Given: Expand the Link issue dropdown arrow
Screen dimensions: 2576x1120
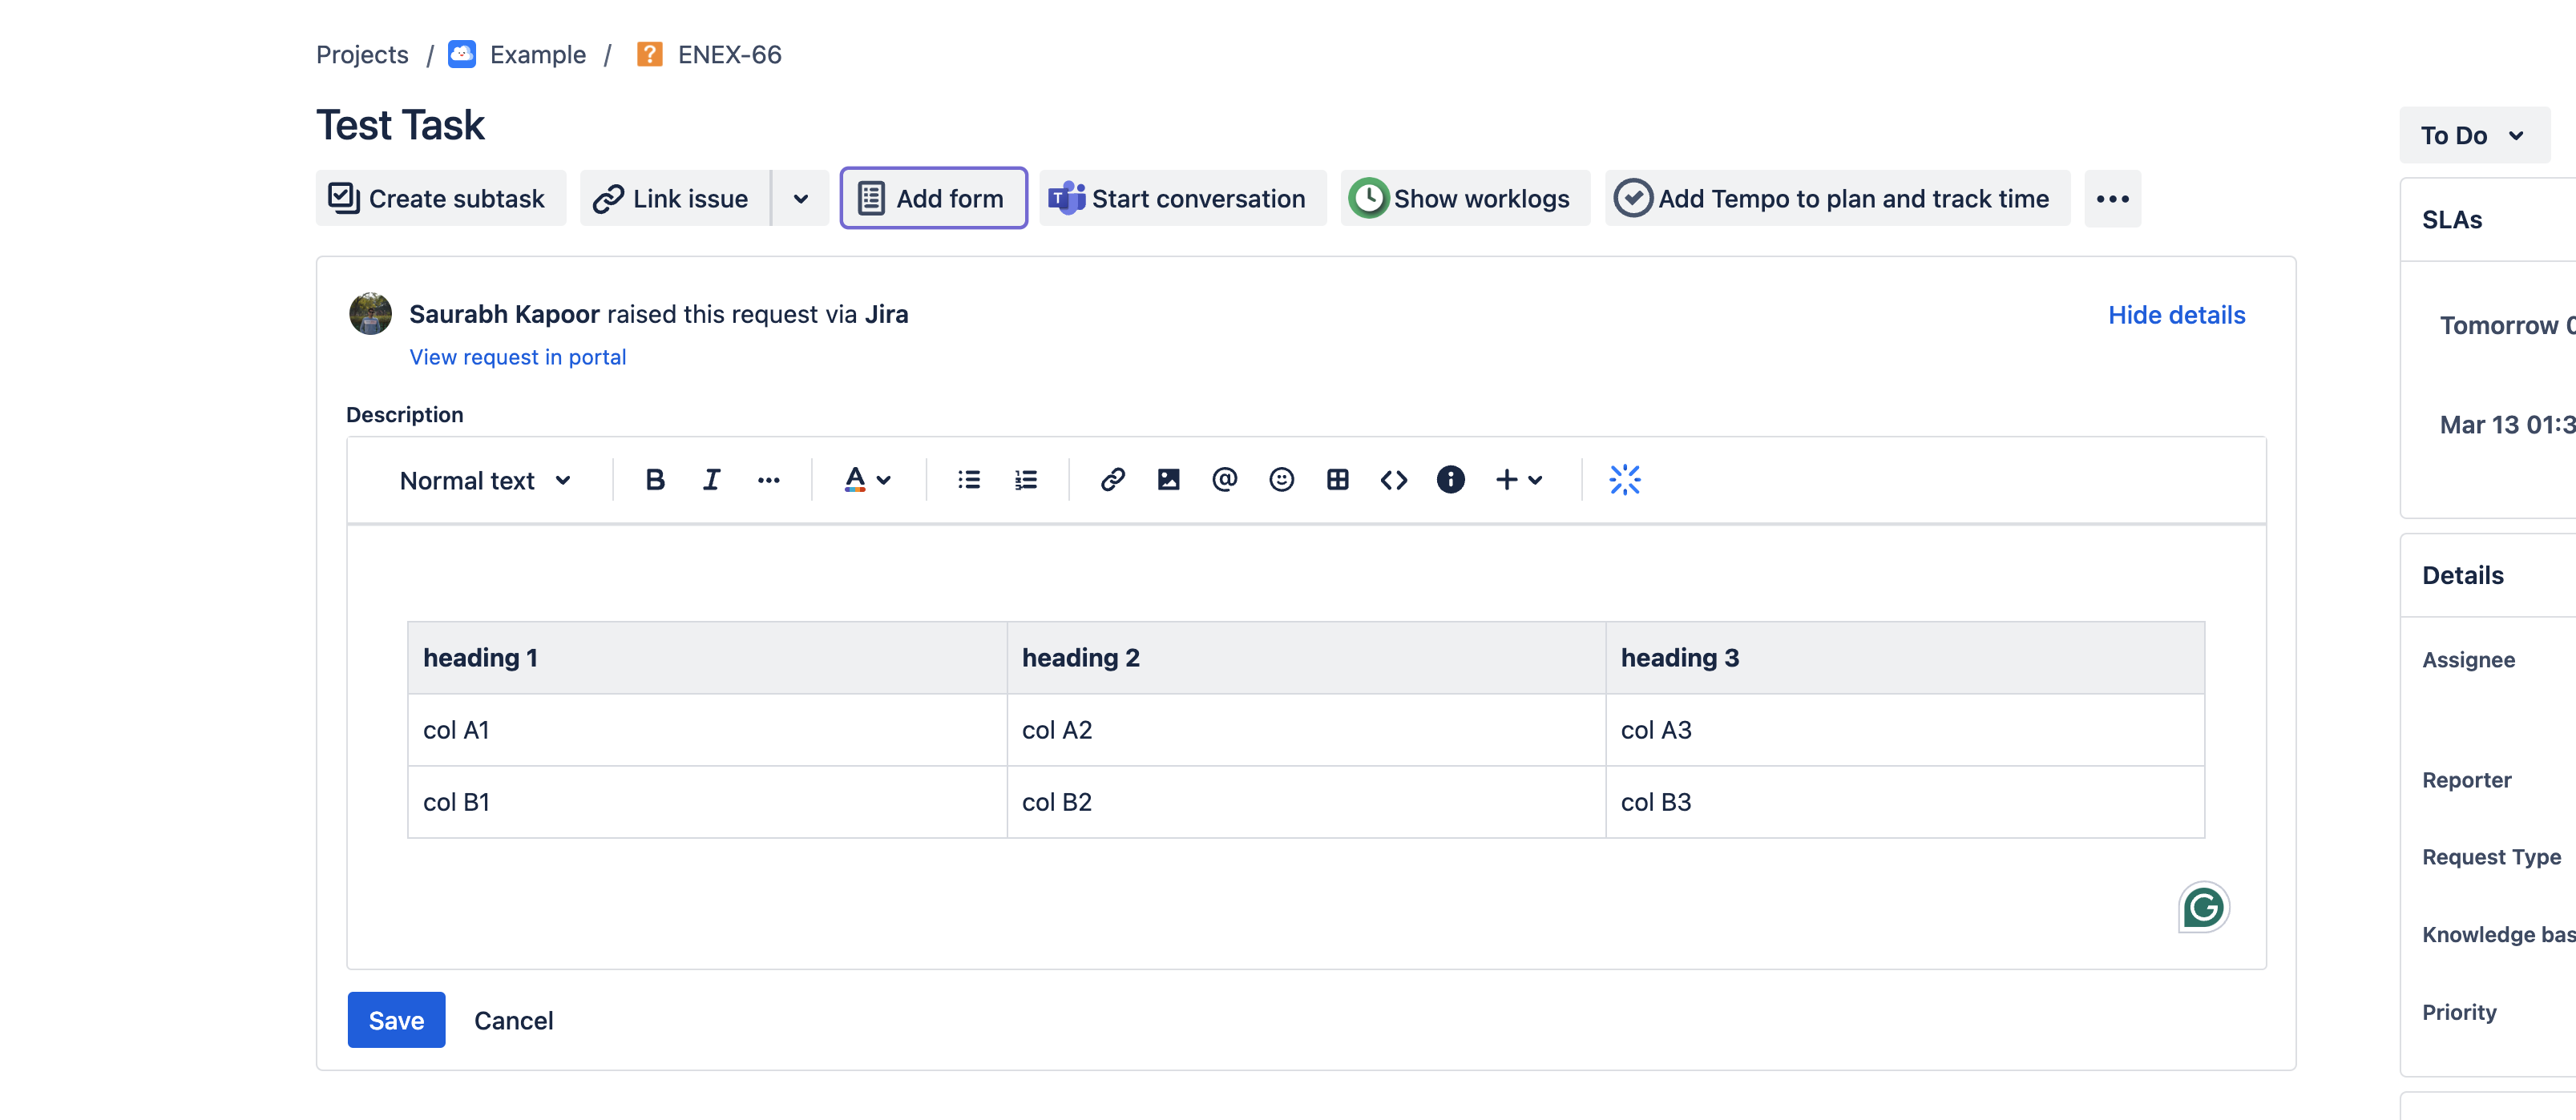Looking at the screenshot, I should 800,199.
